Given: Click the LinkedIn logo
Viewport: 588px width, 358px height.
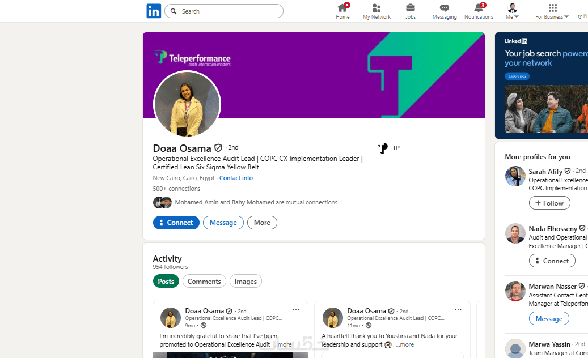Looking at the screenshot, I should coord(154,11).
